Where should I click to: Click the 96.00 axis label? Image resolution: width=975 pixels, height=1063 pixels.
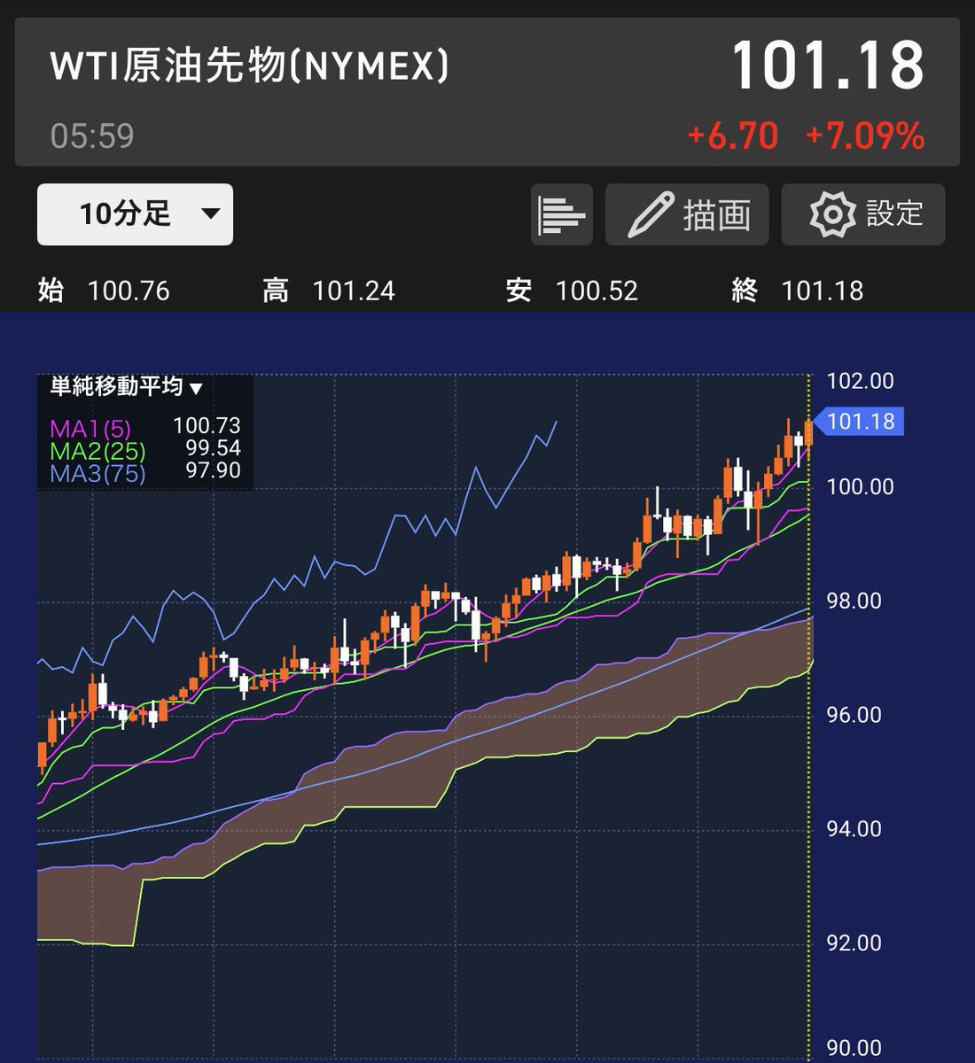click(854, 715)
